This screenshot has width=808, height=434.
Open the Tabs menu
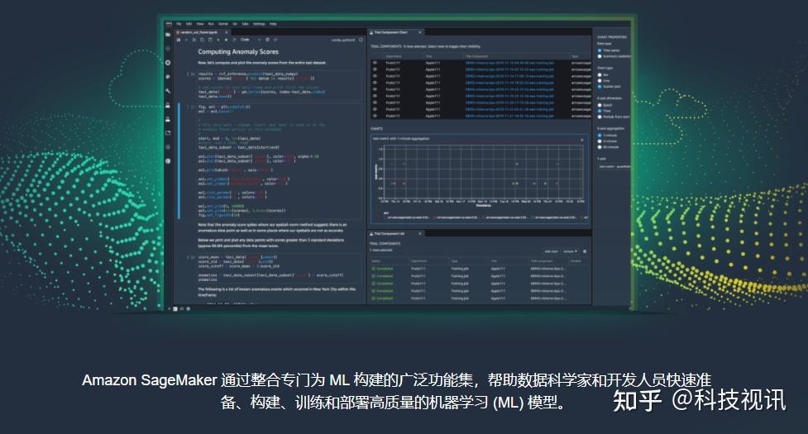click(246, 24)
